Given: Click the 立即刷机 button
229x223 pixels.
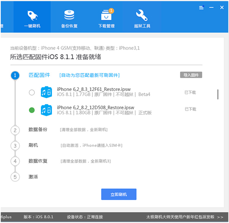Looking at the screenshot, I should click(118, 194).
